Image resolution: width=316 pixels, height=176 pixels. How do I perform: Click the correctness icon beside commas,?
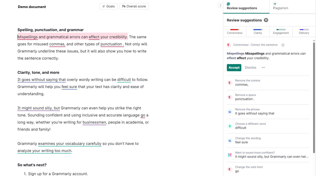click(230, 83)
